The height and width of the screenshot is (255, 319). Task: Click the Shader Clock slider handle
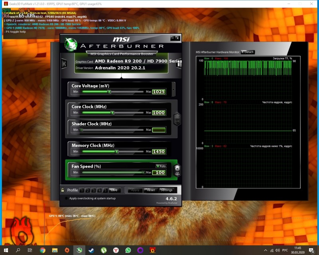pos(82,130)
